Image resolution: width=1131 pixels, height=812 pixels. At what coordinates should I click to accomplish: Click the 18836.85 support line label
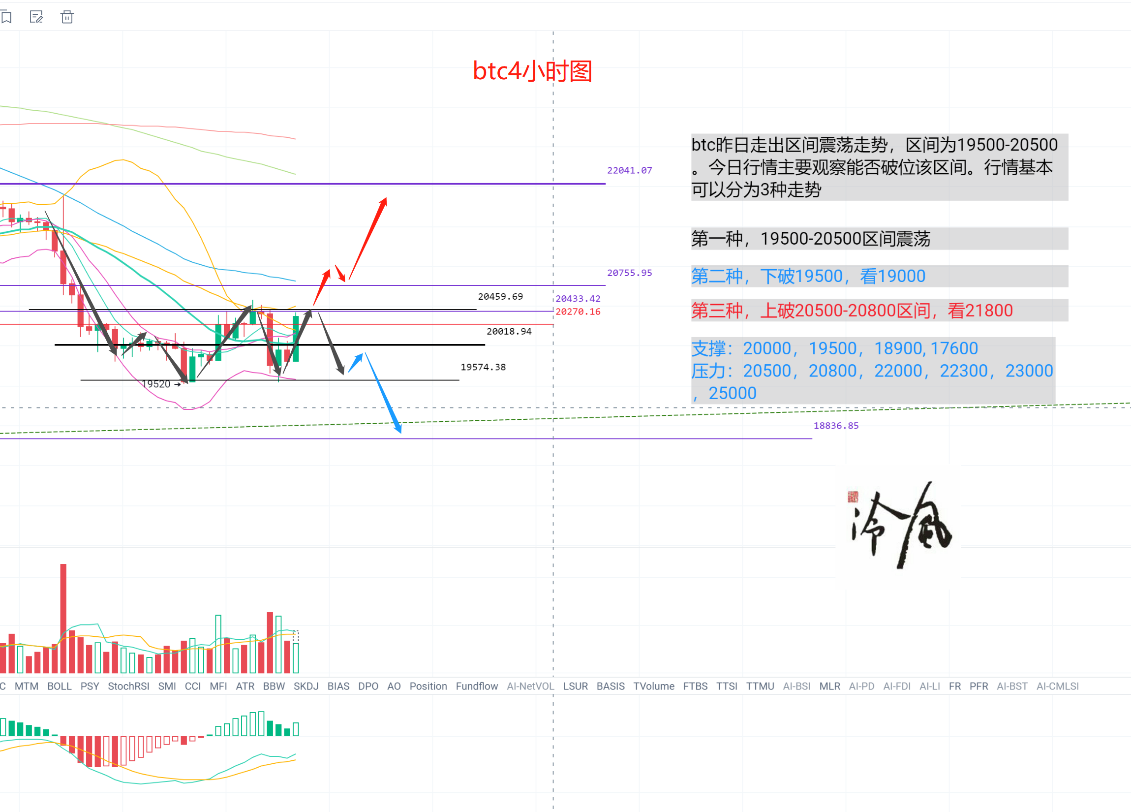[x=836, y=426]
